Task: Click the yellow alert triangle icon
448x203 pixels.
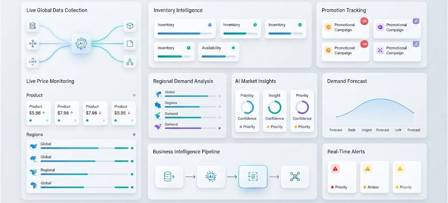Action: (x=400, y=169)
